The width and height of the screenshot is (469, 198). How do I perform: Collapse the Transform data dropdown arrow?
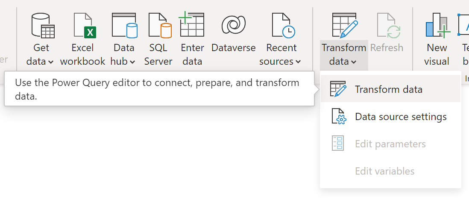(x=354, y=62)
